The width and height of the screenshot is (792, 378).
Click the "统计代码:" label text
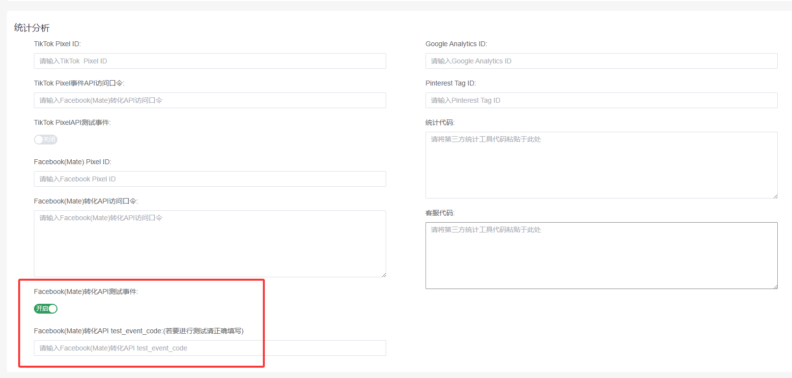pos(440,122)
